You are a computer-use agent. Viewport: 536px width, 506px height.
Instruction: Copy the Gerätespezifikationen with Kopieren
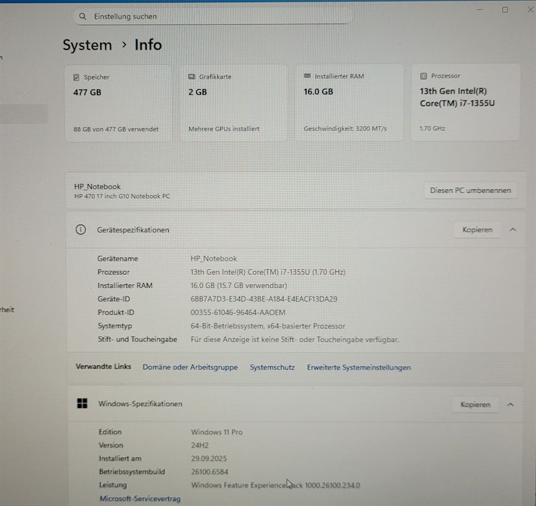click(477, 229)
